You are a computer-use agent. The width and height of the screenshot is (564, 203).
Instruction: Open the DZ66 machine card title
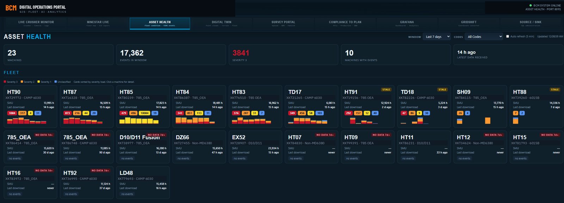click(182, 137)
